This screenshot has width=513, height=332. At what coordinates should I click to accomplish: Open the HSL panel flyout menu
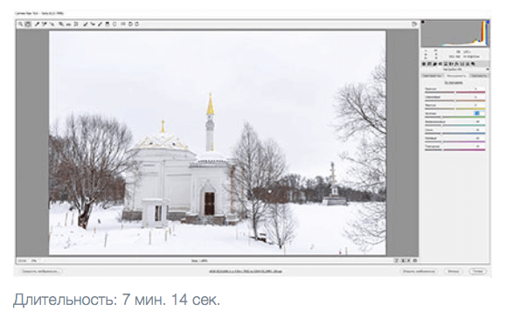point(488,69)
